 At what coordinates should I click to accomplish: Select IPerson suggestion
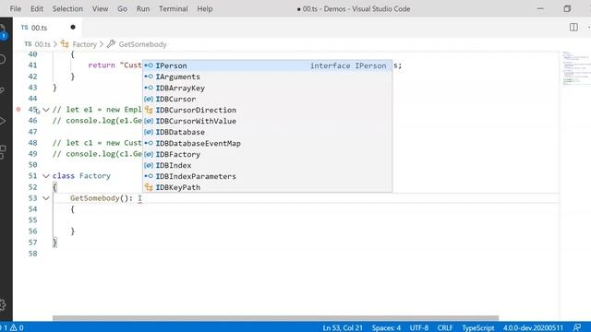pyautogui.click(x=267, y=65)
